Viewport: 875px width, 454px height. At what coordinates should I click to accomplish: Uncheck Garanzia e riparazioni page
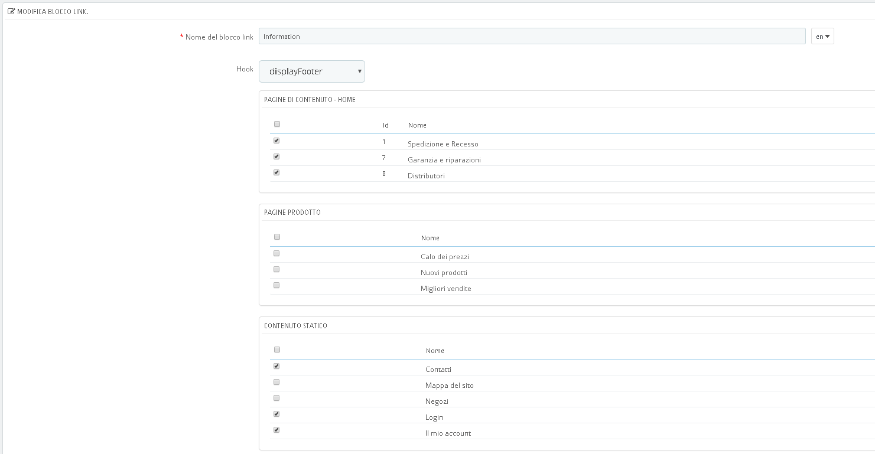pos(277,156)
